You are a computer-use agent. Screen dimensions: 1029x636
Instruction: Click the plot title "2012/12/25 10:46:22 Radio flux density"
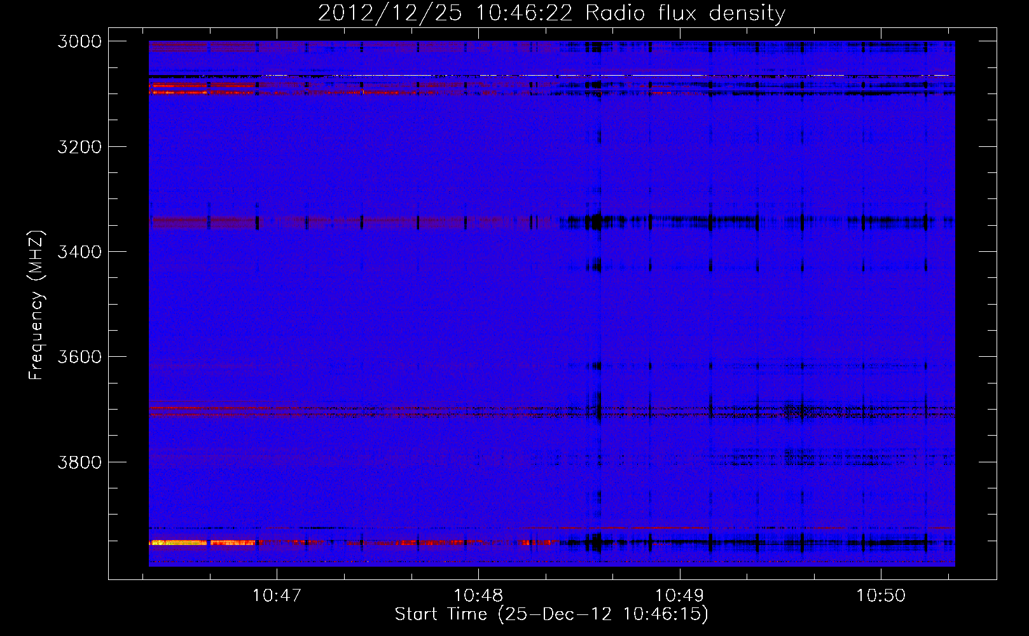(x=551, y=13)
